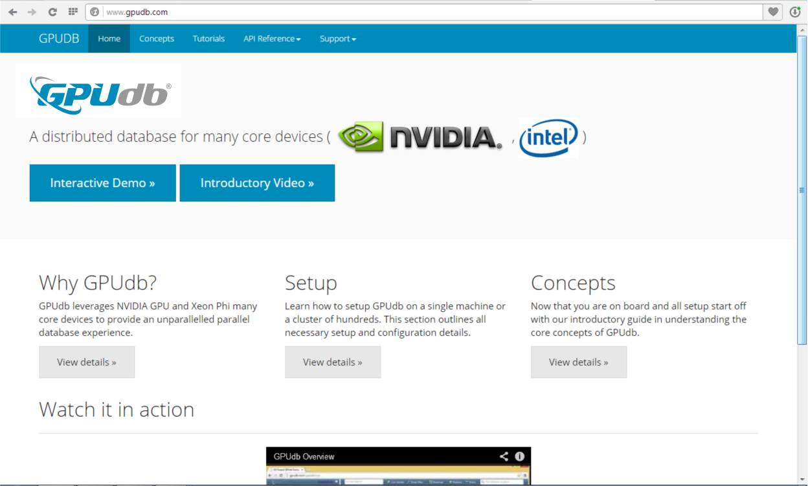
Task: Reload the page with the refresh icon
Action: tap(52, 12)
